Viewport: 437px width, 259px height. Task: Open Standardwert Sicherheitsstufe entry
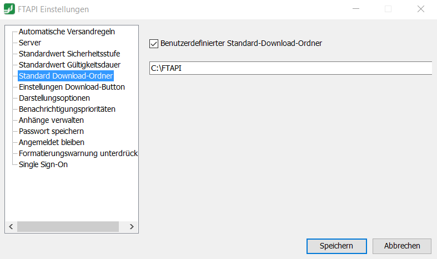click(69, 54)
